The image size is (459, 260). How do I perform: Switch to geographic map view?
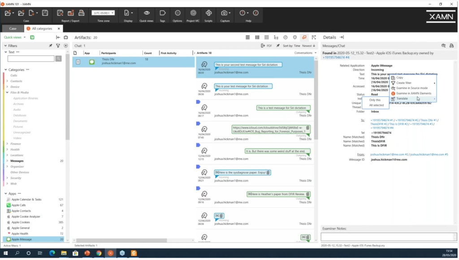tap(295, 38)
